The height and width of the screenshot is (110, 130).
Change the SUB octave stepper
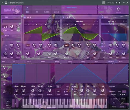point(5,27)
